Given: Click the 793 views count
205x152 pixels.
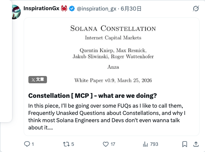Looking at the screenshot, I should pos(154,144).
